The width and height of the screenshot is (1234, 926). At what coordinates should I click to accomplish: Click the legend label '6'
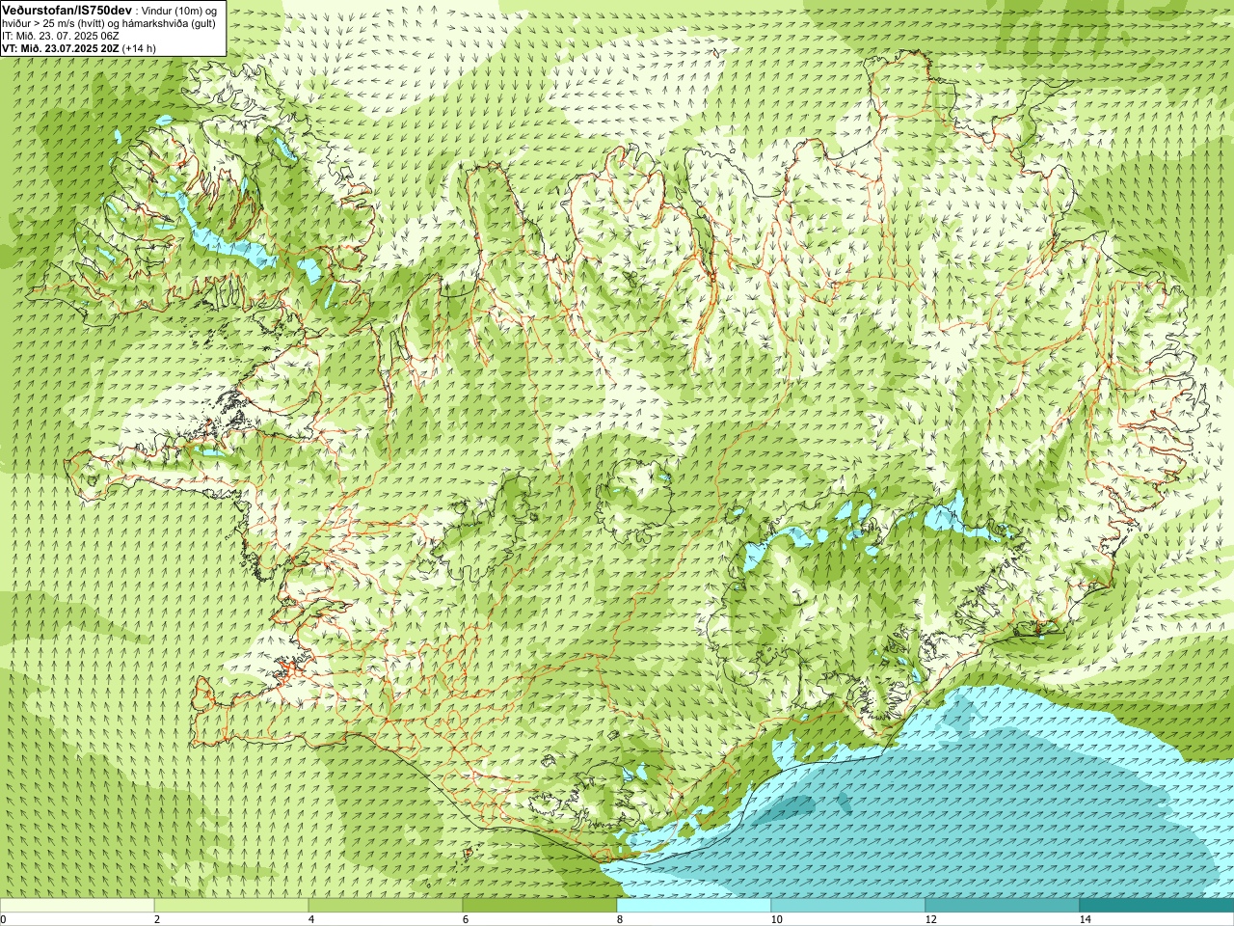tap(466, 919)
